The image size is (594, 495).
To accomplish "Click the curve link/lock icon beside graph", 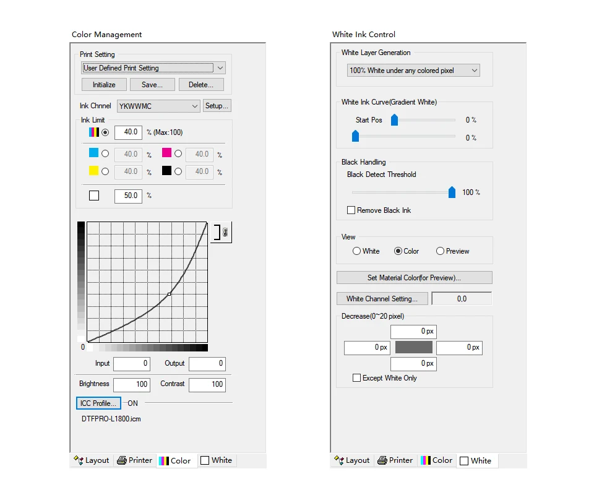I will tap(222, 232).
